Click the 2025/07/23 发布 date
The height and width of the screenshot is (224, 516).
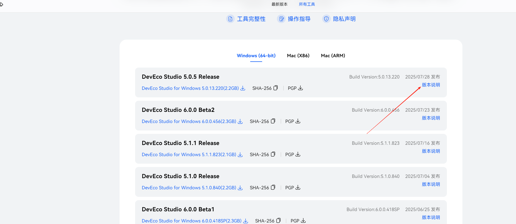coord(423,110)
